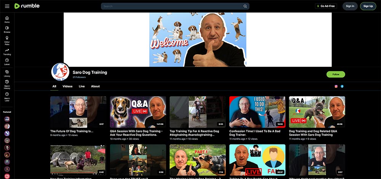Click the 21 Followers text
The image size is (381, 179).
pos(79,77)
